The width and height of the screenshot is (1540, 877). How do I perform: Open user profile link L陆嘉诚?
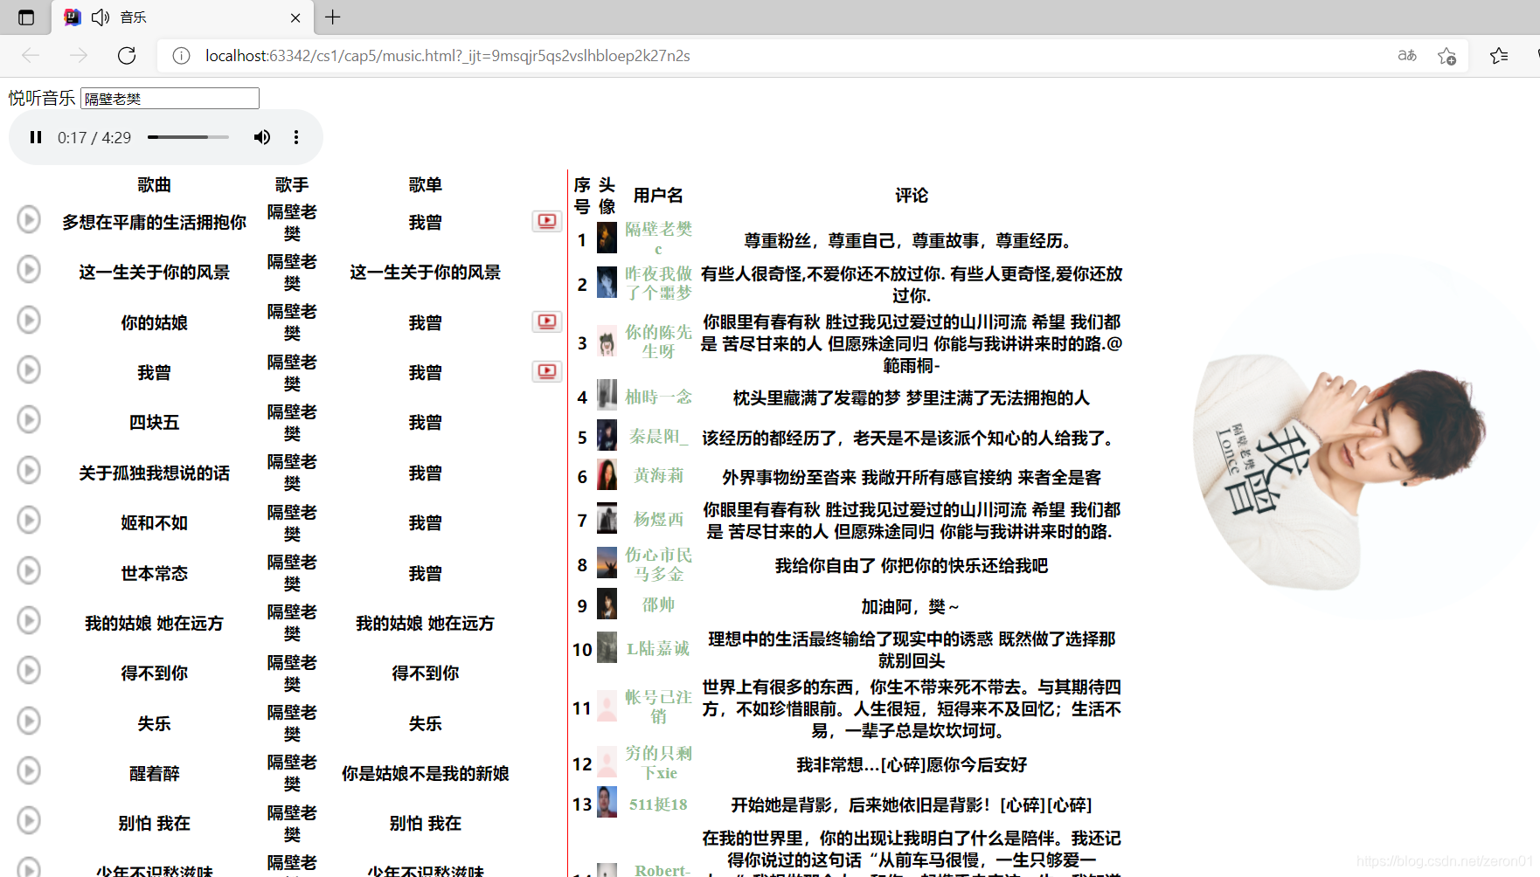pyautogui.click(x=658, y=648)
